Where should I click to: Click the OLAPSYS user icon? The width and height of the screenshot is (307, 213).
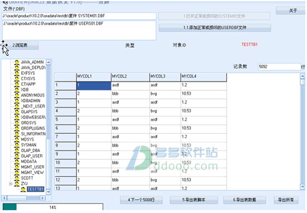coord(17,112)
